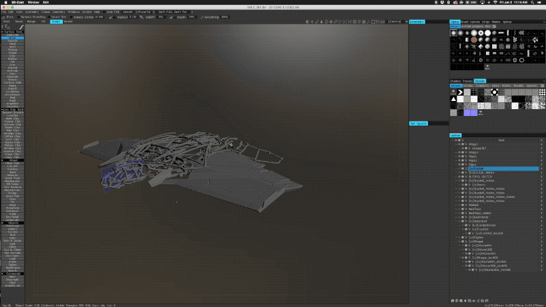
Task: Click the Steady Stroke value field
Action: 99,17
